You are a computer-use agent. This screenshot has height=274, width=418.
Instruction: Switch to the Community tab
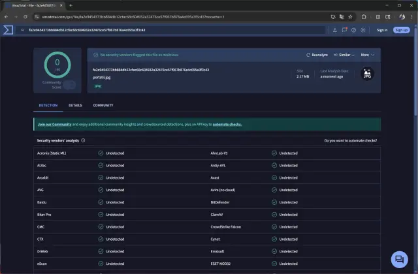pos(103,105)
